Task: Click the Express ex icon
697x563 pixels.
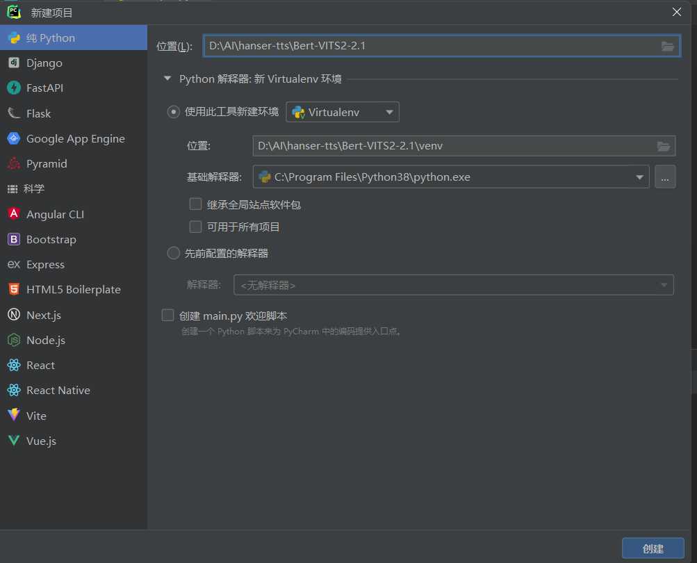Action: (14, 264)
